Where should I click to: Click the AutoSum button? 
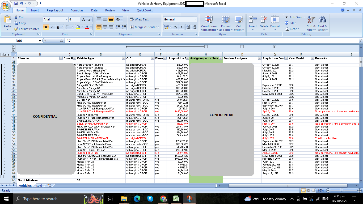tap(295, 17)
